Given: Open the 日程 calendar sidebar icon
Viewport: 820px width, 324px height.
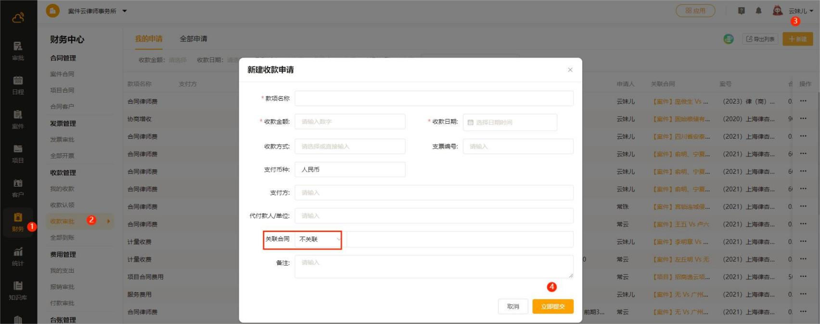Looking at the screenshot, I should click(x=18, y=85).
